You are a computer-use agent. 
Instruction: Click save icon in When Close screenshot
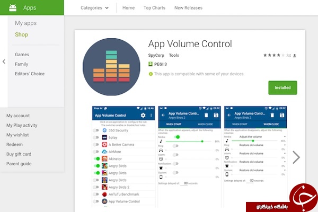(282, 115)
